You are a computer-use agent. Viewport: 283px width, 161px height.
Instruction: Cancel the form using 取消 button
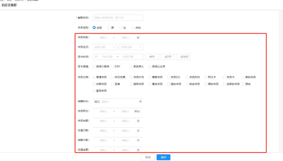point(148,157)
